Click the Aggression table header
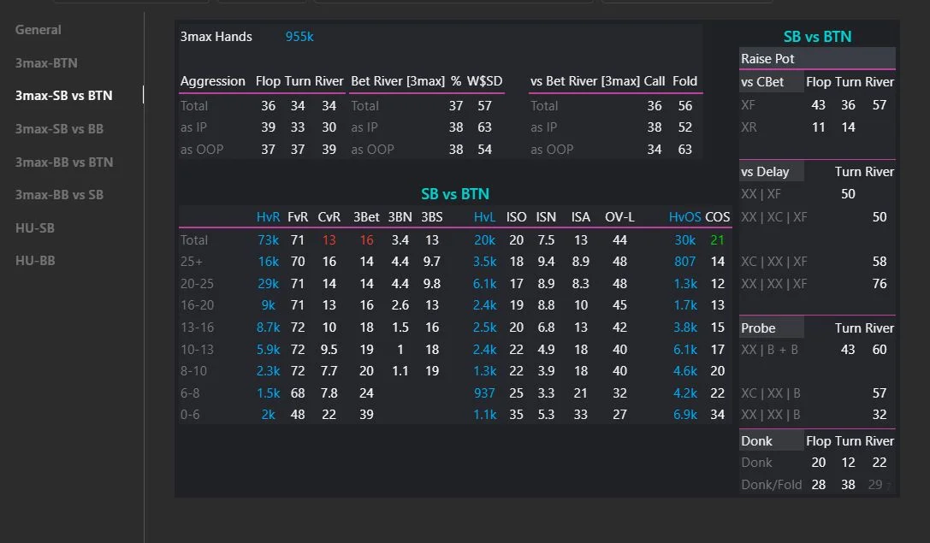 pyautogui.click(x=212, y=81)
